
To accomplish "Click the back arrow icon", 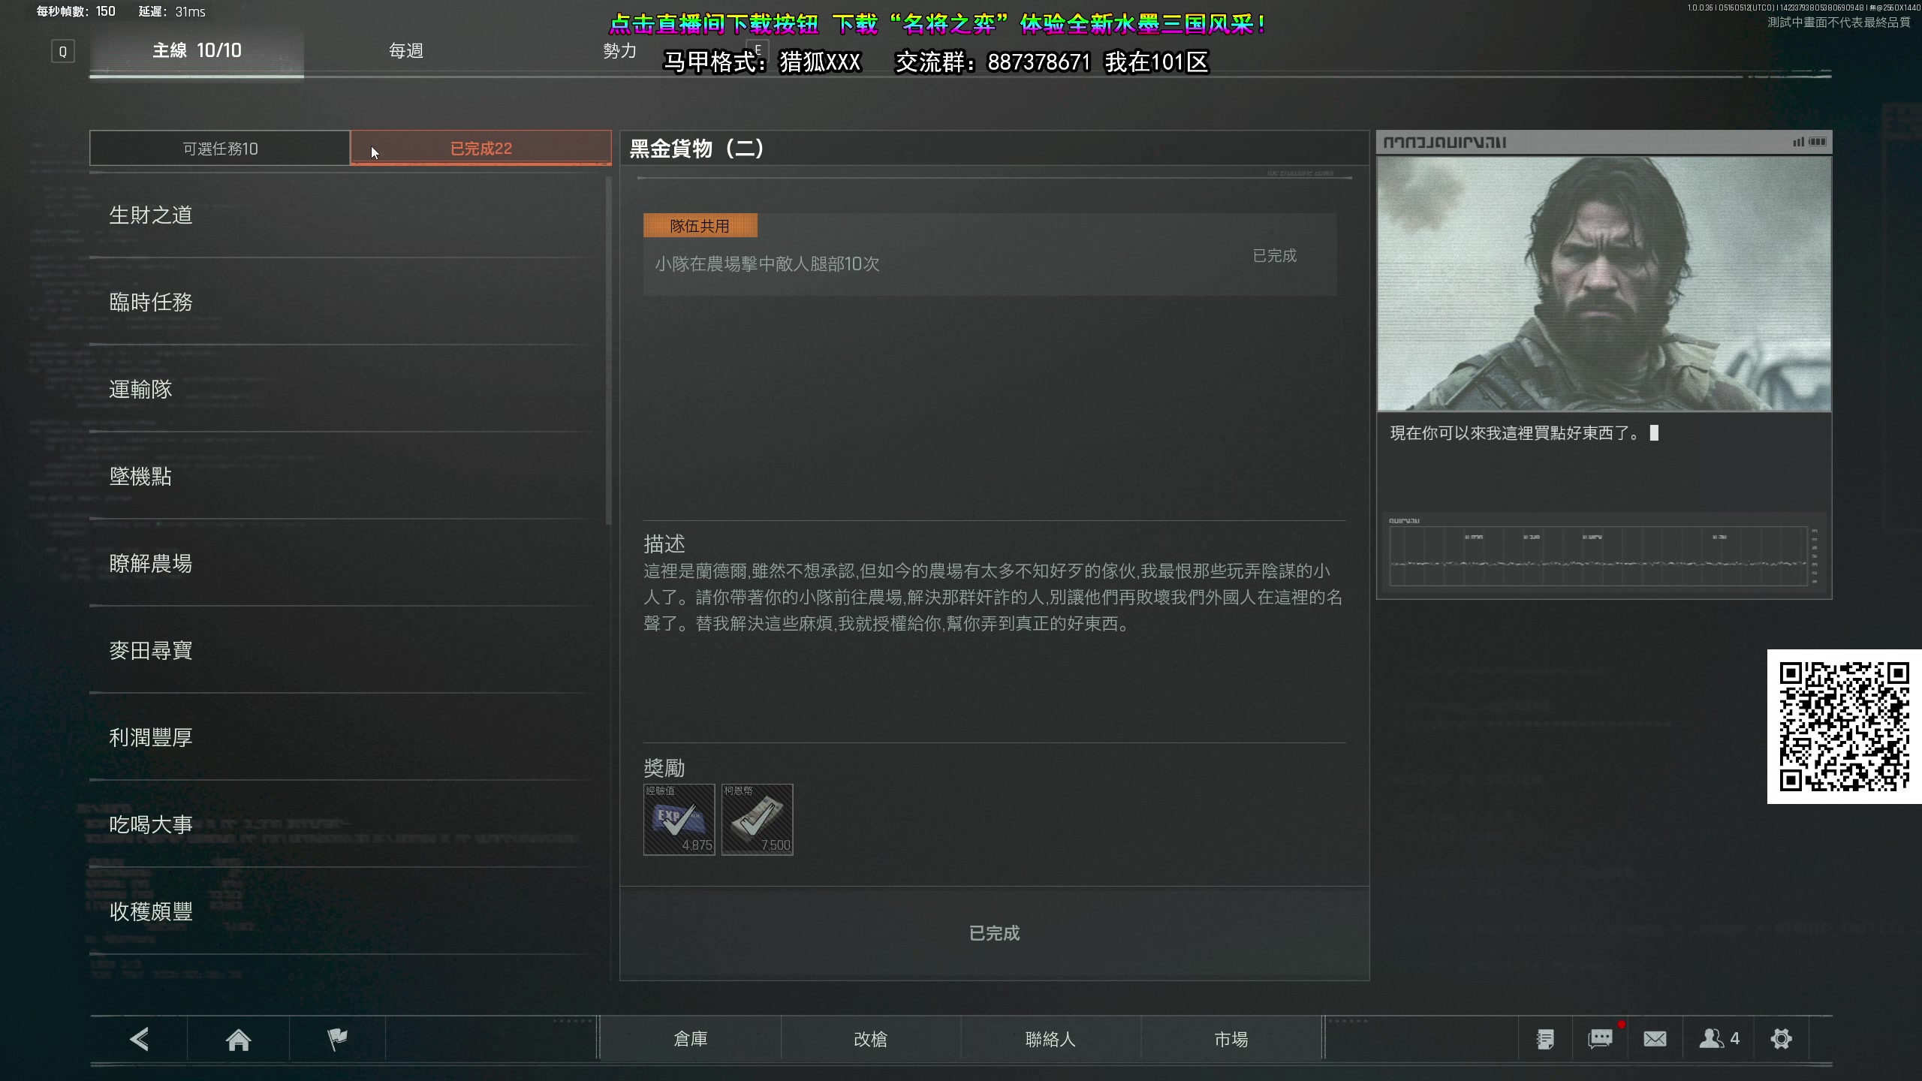I will pyautogui.click(x=140, y=1039).
